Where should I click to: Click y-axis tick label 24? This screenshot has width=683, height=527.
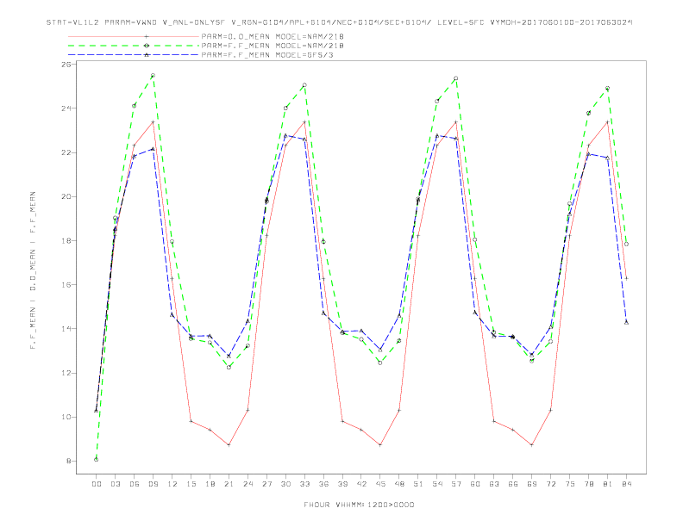click(x=66, y=108)
